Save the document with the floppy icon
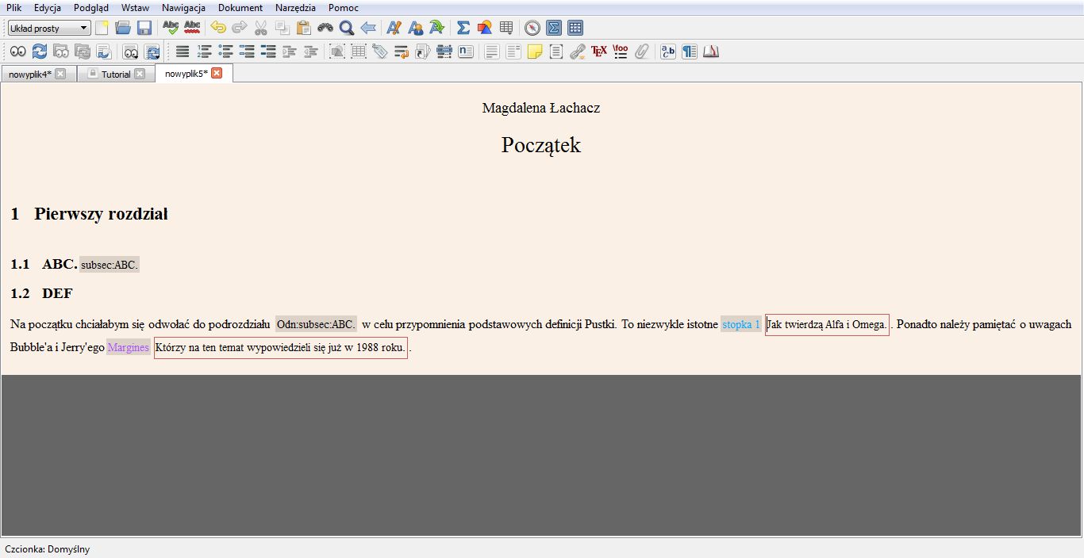Image resolution: width=1084 pixels, height=558 pixels. click(x=144, y=28)
